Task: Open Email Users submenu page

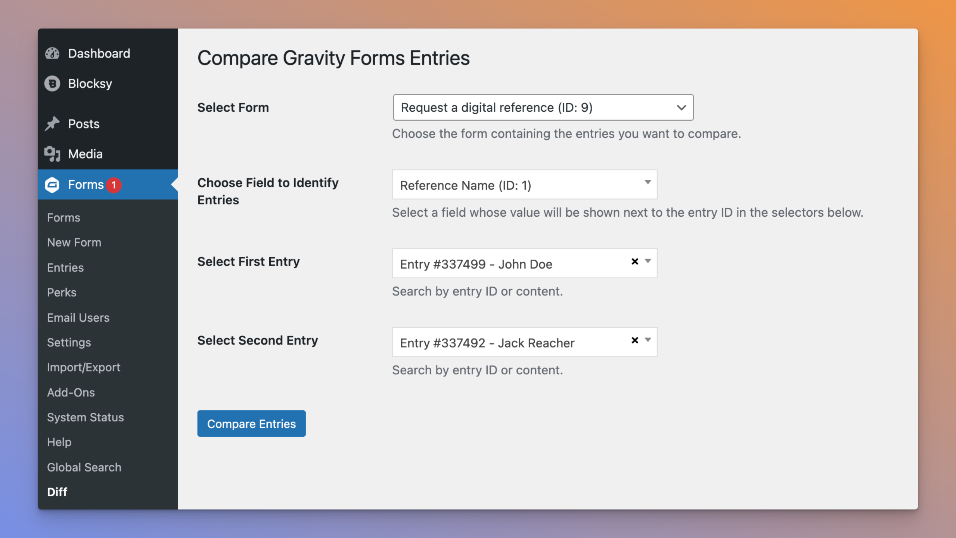Action: (78, 318)
